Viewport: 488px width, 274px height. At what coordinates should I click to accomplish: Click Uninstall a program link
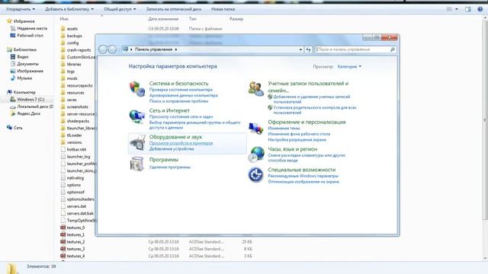[x=170, y=167]
